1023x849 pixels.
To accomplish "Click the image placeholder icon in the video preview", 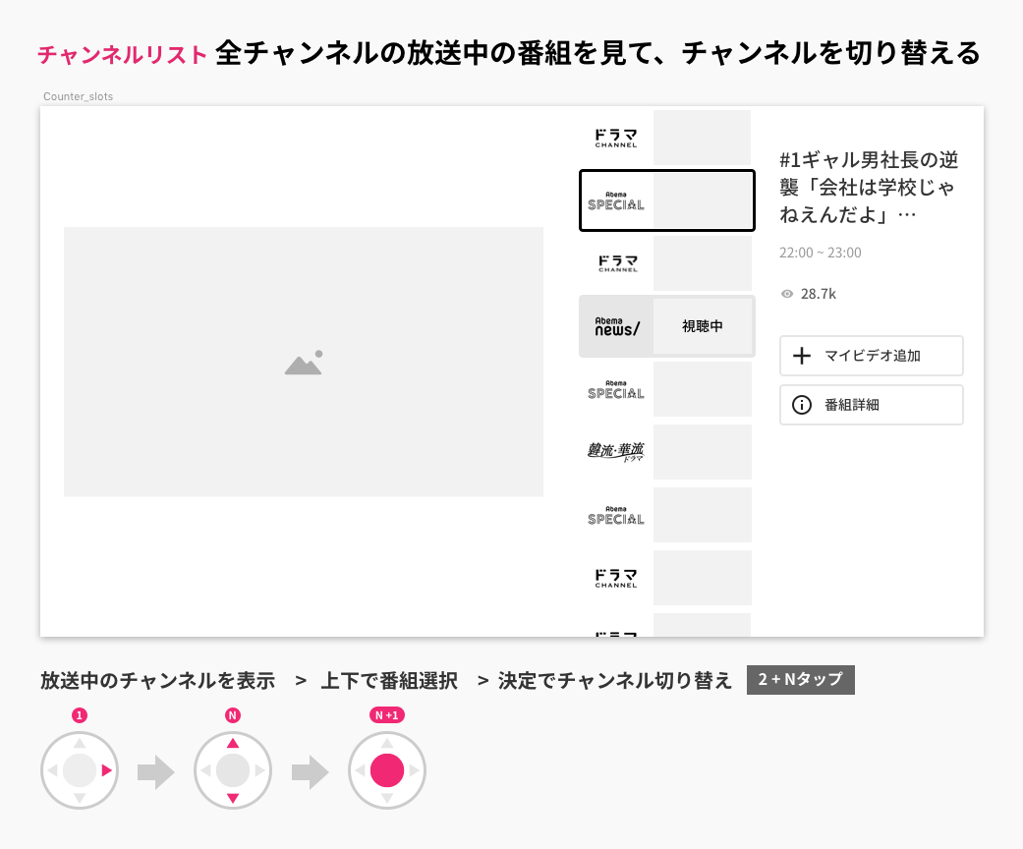I will [x=304, y=363].
